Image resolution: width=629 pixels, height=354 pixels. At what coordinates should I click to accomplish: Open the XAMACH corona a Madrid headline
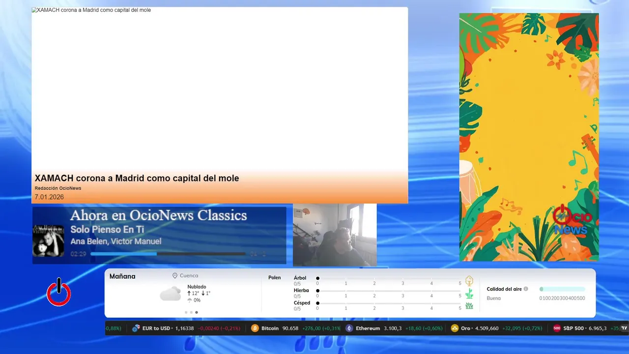coord(137,178)
